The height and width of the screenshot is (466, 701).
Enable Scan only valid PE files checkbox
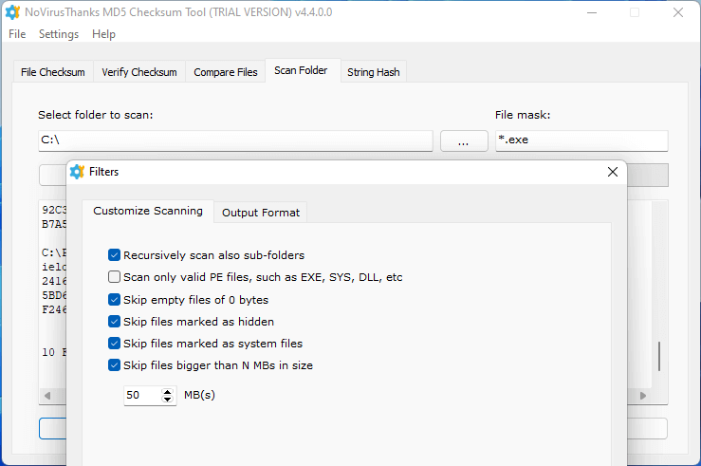tap(114, 277)
